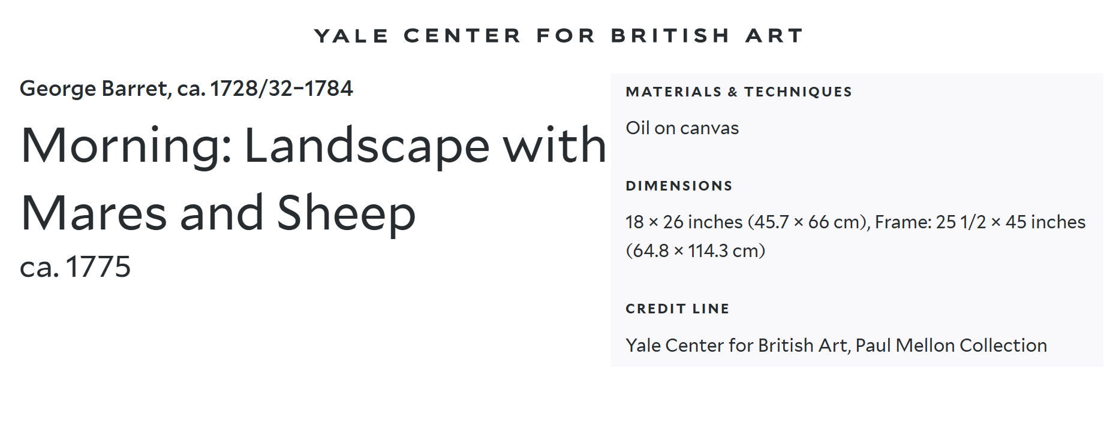Click the word Morning: in the title
This screenshot has width=1107, height=429.
[x=126, y=146]
